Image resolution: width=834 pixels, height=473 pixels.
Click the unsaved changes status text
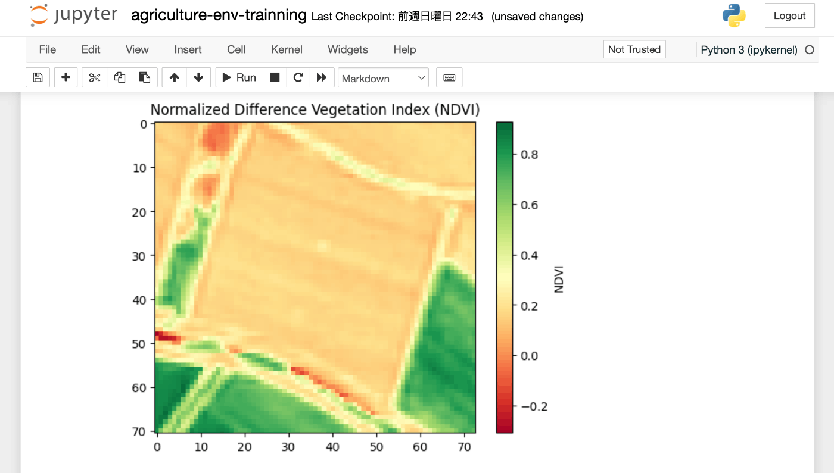pyautogui.click(x=537, y=17)
